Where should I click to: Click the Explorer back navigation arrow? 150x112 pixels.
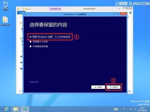20,17
